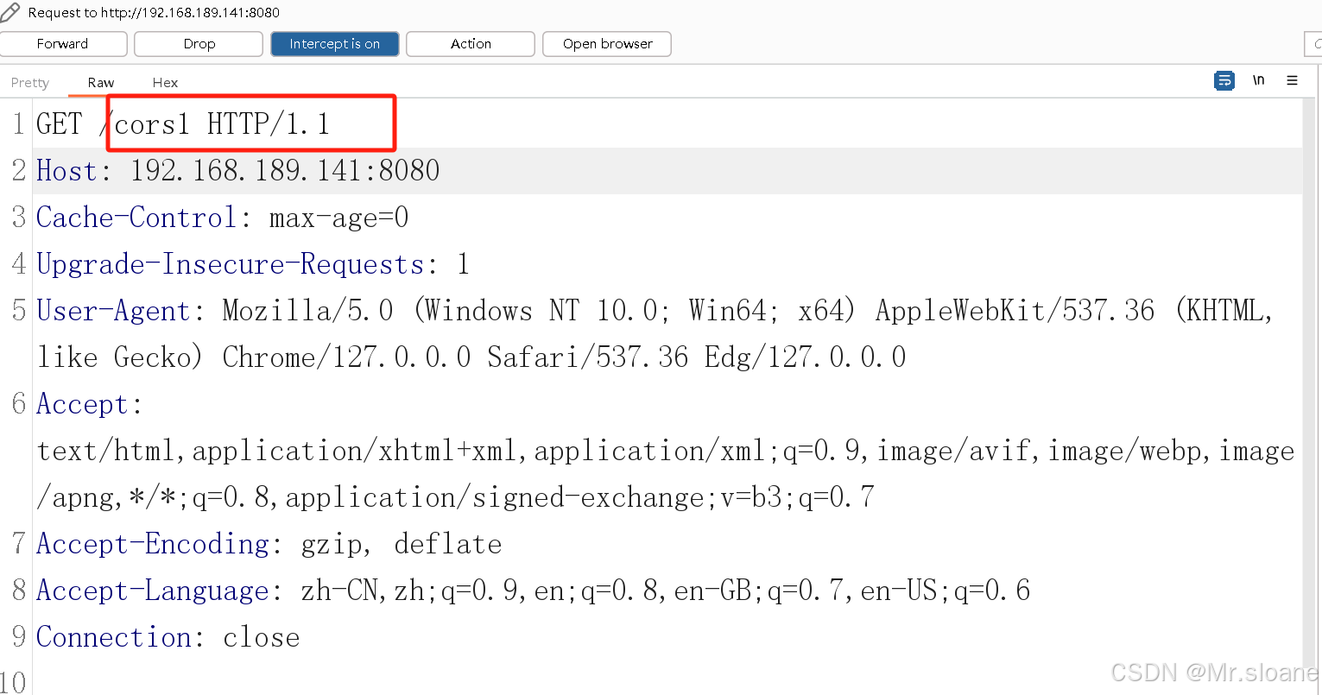Screen dimensions: 1322x695
Task: Click the max-age=0 value
Action: 338,218
